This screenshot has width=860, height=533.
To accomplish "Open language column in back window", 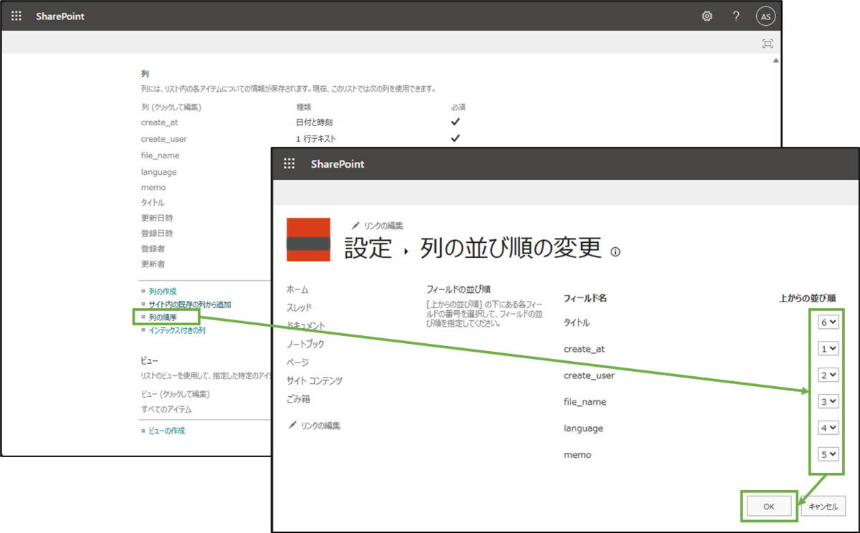I will point(159,172).
